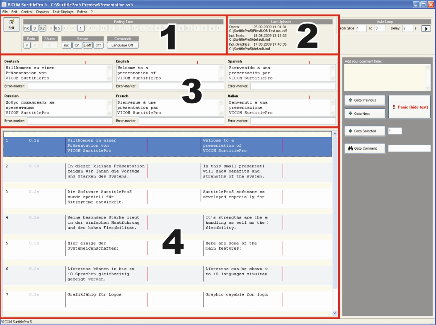Image resolution: width=436 pixels, height=325 pixels.
Task: Set Fading-Time to 10
Action: coord(219,28)
